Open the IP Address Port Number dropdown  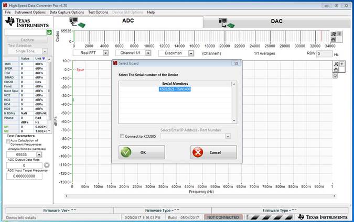tap(228, 136)
